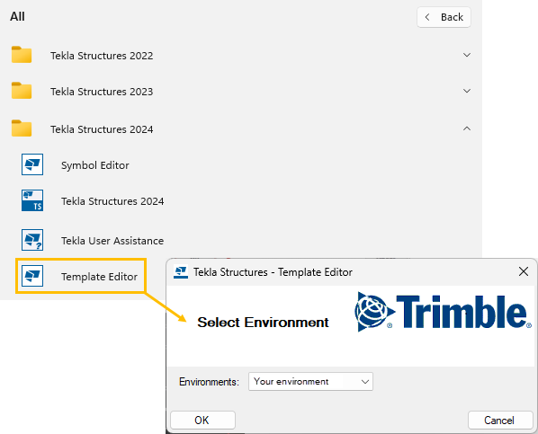Screen dimensions: 538x434
Task: Select the Tekla User Assistance label
Action: point(112,241)
